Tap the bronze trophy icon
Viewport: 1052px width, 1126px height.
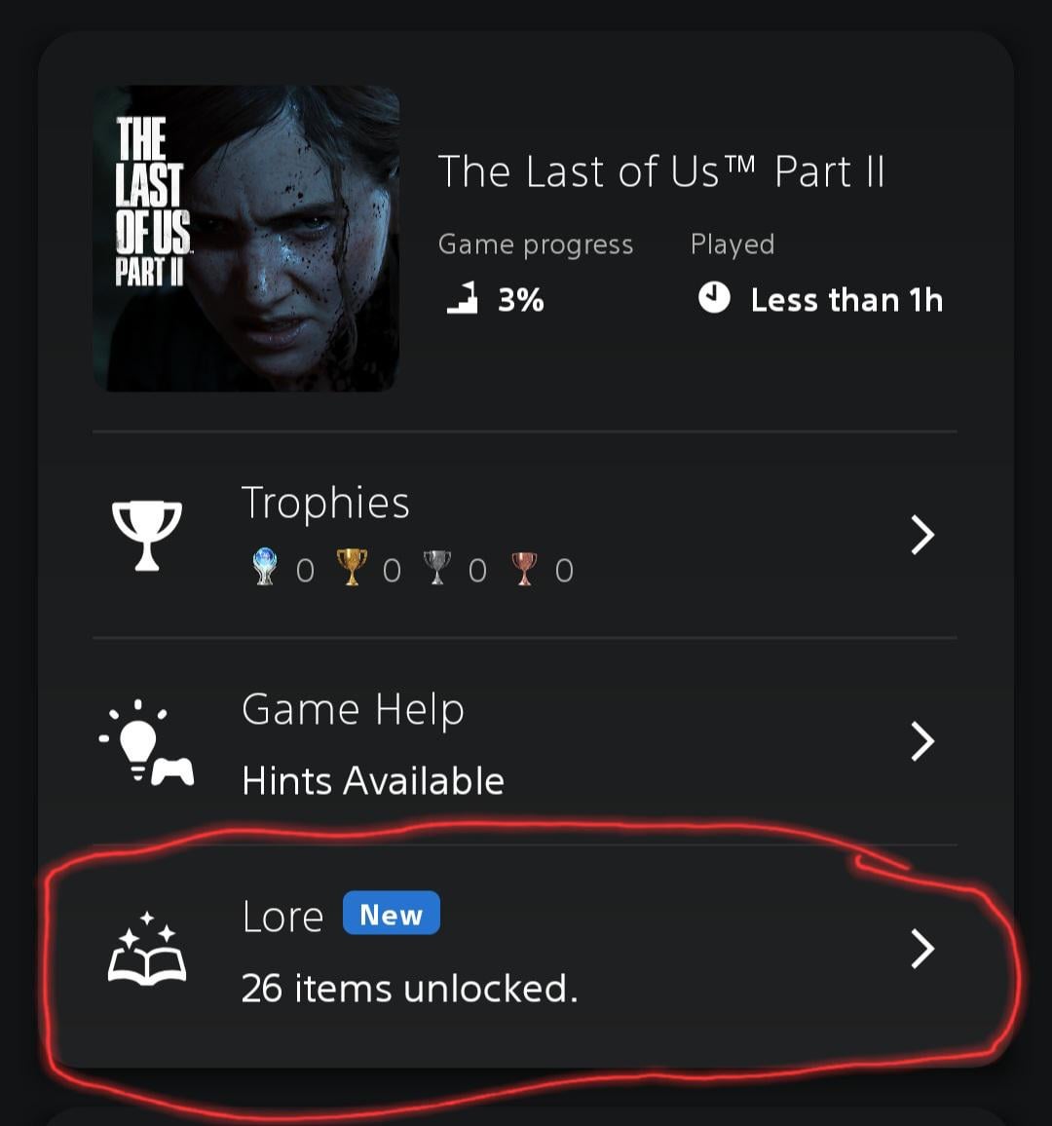pyautogui.click(x=524, y=567)
